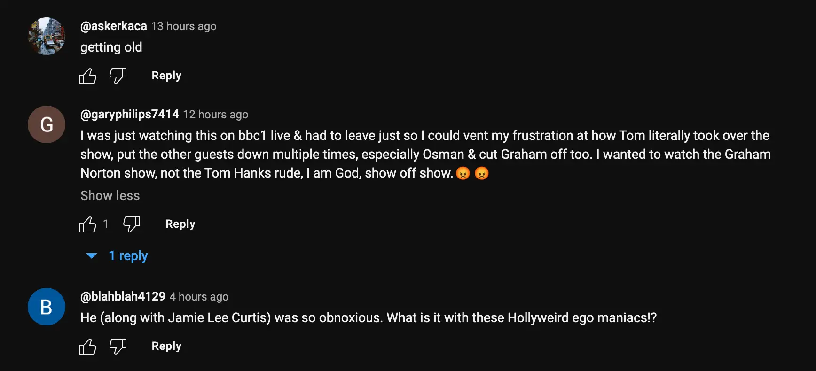
Task: Click Show less on garyphilips7414's comment
Action: pos(110,195)
